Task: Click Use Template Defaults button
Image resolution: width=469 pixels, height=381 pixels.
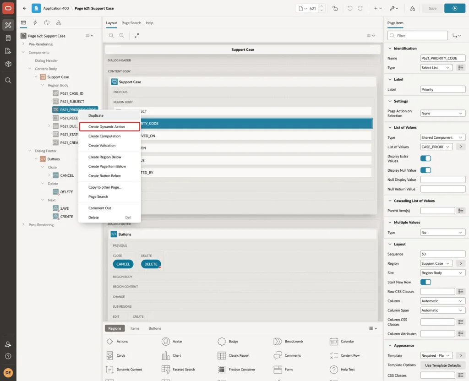Action: [x=443, y=365]
